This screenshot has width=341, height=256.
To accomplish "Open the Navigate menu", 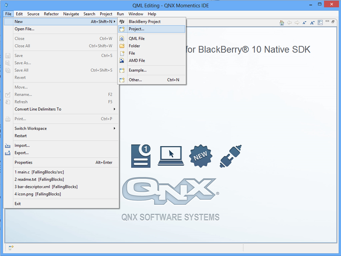I will tap(71, 14).
